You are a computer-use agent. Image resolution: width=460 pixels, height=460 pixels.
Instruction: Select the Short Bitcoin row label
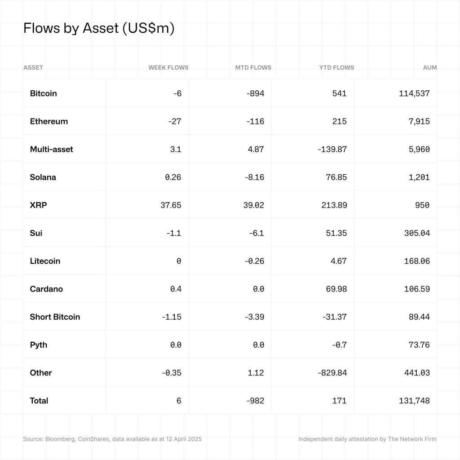[x=55, y=317]
